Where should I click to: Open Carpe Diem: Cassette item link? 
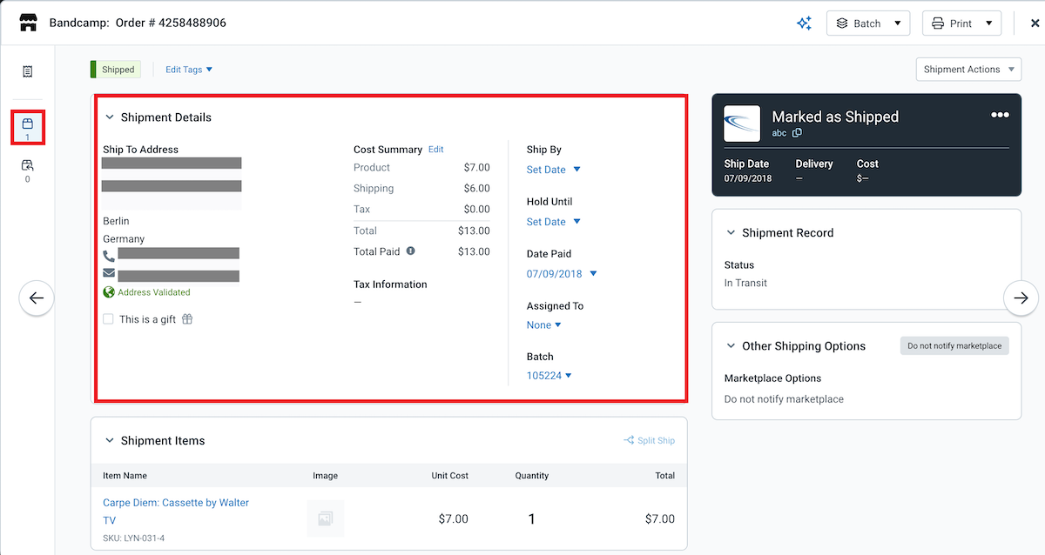(x=176, y=503)
